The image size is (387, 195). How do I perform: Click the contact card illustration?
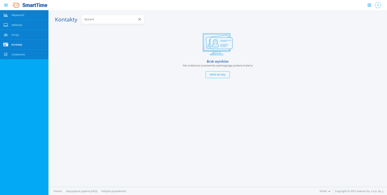[x=218, y=44]
